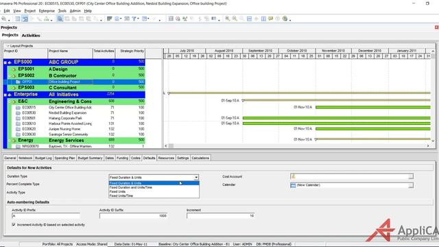The width and height of the screenshot is (439, 247).
Task: Open the Spending Plan tab
Action: (x=64, y=158)
